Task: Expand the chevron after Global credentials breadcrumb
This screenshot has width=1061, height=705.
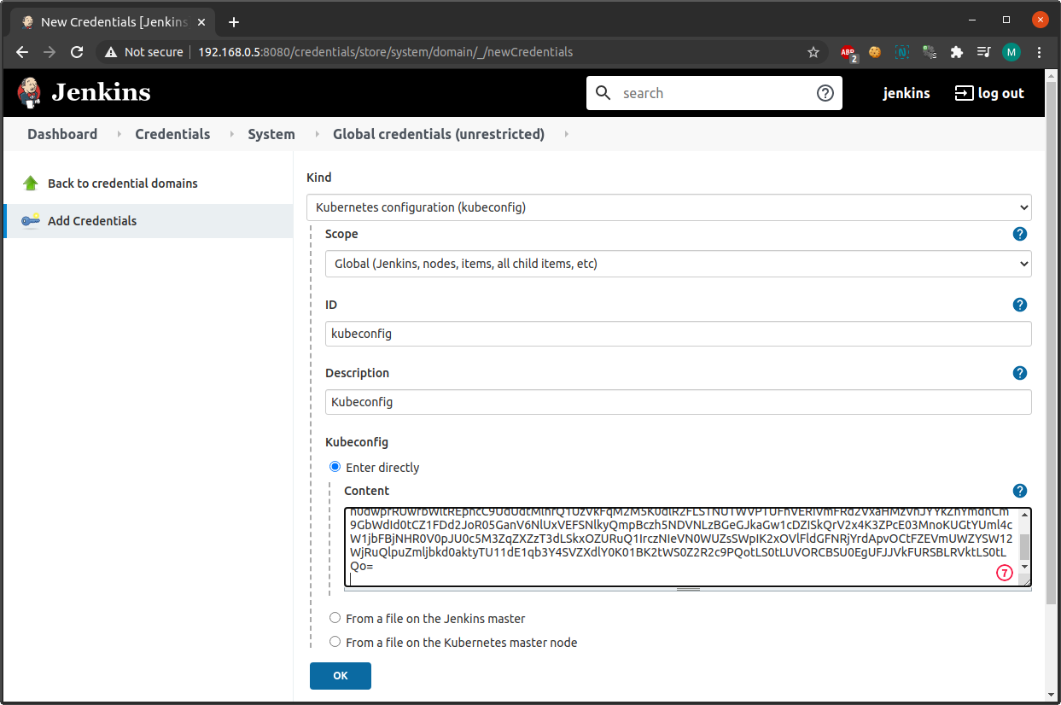Action: click(x=566, y=134)
